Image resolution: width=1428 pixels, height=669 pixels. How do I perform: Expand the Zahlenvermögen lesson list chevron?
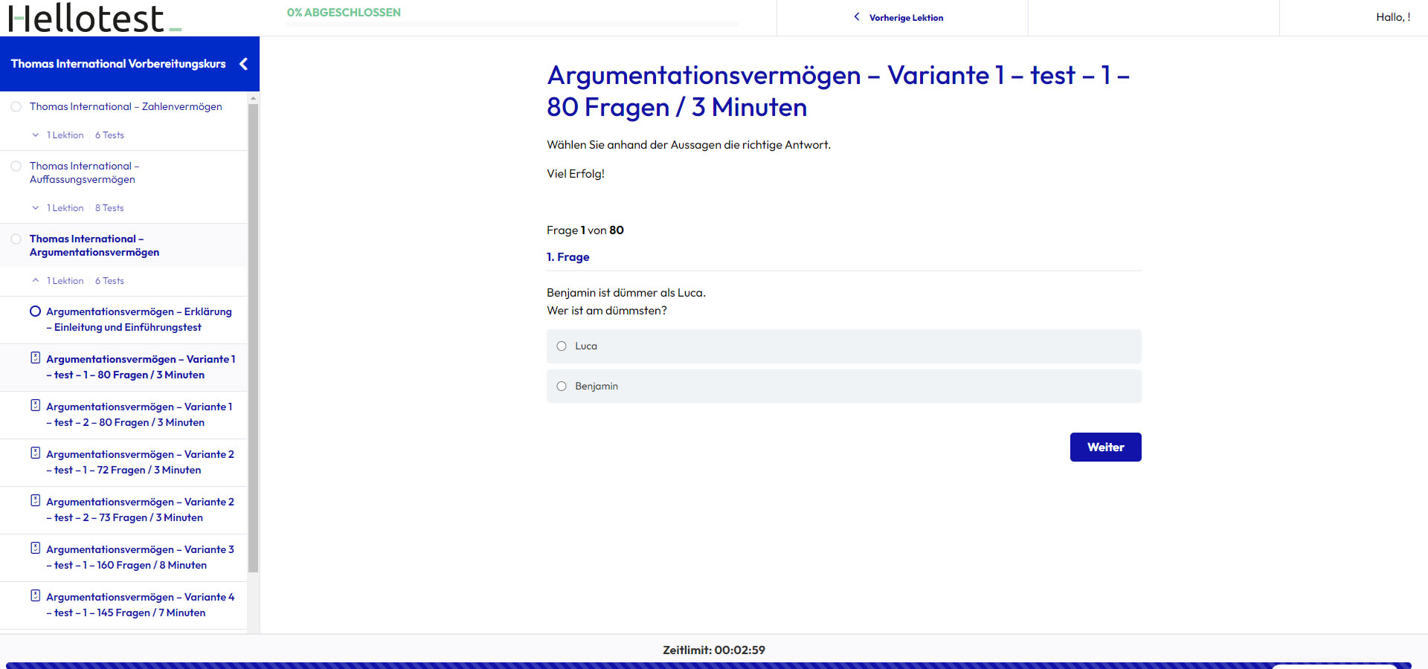[35, 135]
